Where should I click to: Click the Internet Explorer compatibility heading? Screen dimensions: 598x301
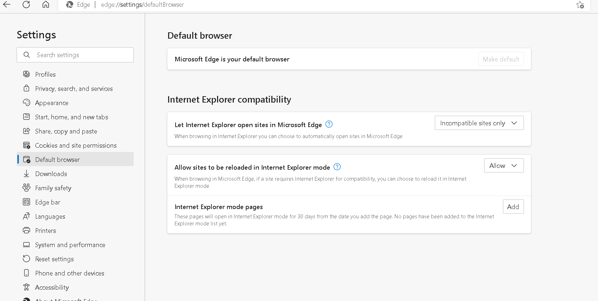(x=229, y=99)
